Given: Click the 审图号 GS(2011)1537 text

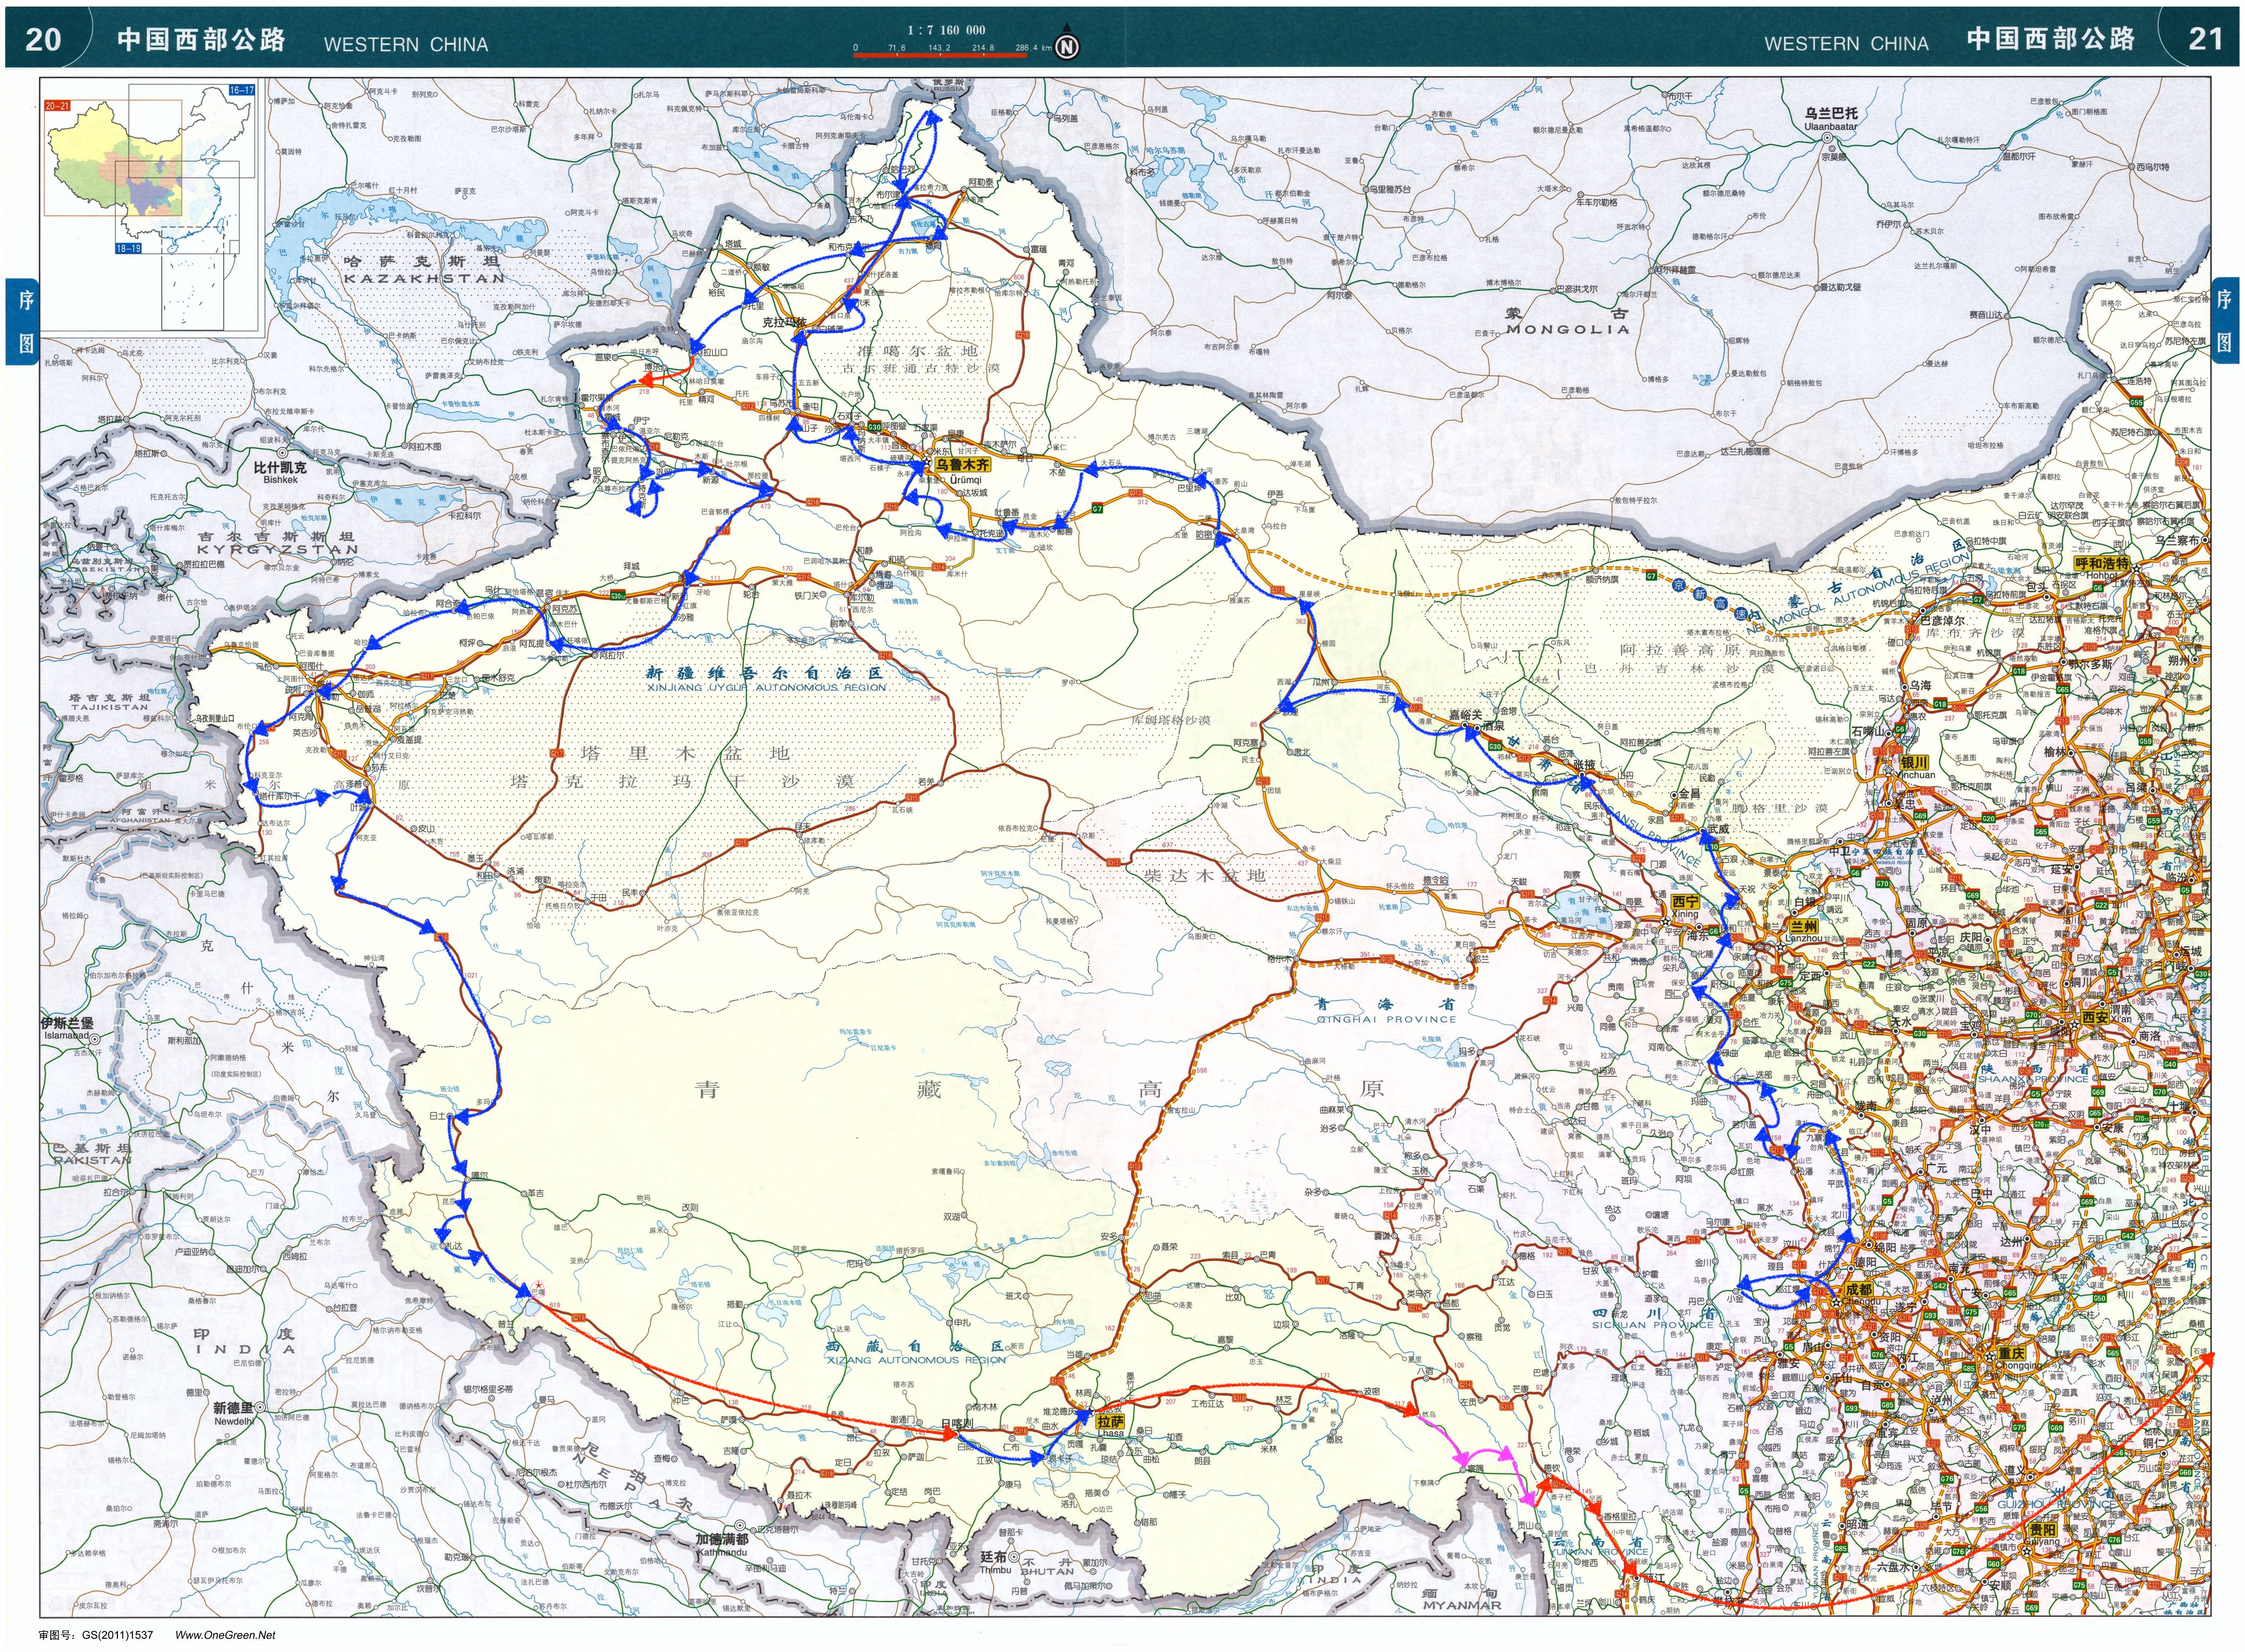Looking at the screenshot, I should [x=96, y=1635].
